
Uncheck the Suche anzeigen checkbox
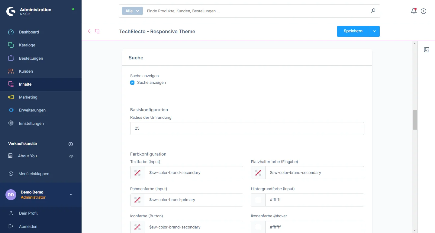[x=132, y=83]
